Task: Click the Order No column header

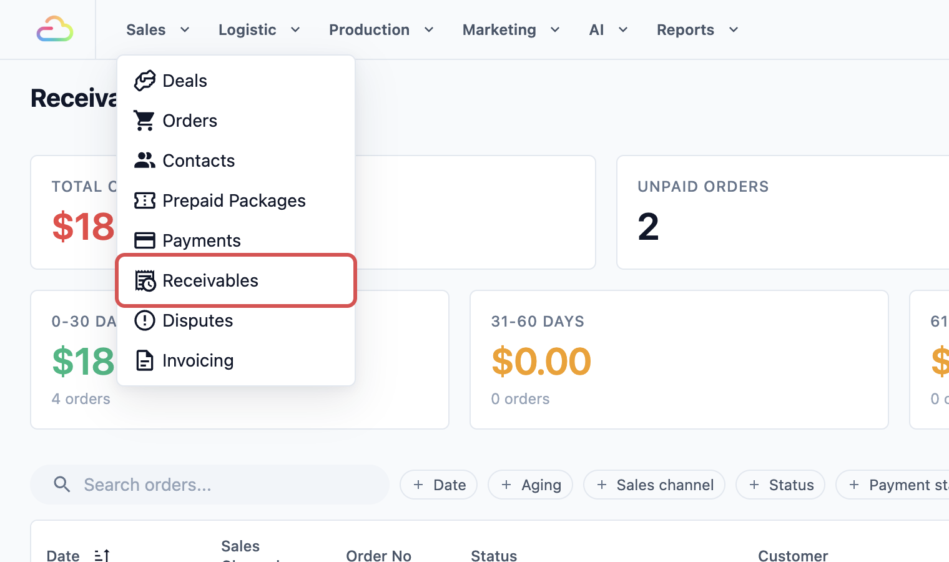Action: 378,555
